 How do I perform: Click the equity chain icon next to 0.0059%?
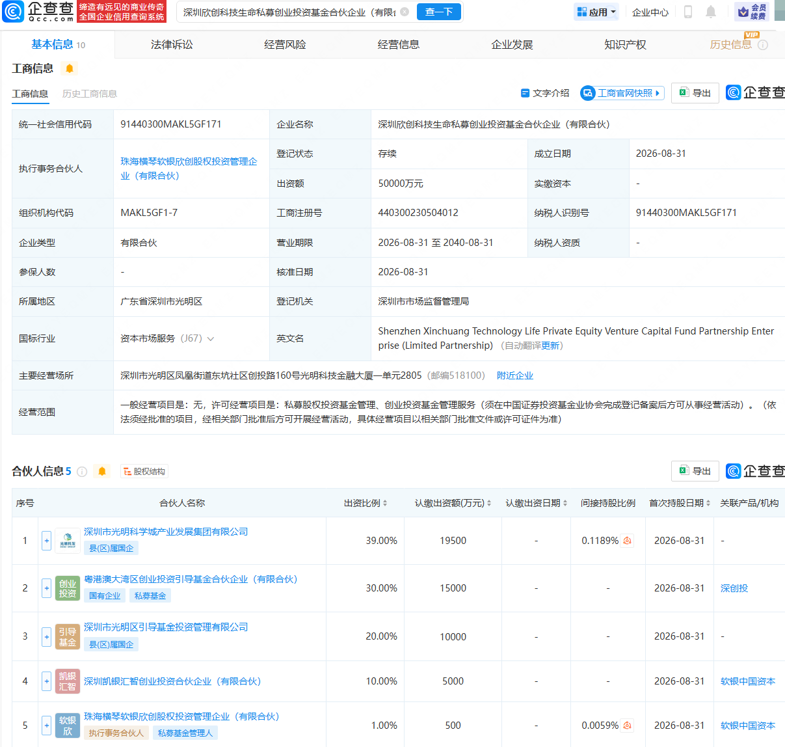(628, 726)
